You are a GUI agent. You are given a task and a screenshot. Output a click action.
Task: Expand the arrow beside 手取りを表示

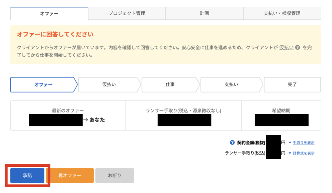point(290,142)
